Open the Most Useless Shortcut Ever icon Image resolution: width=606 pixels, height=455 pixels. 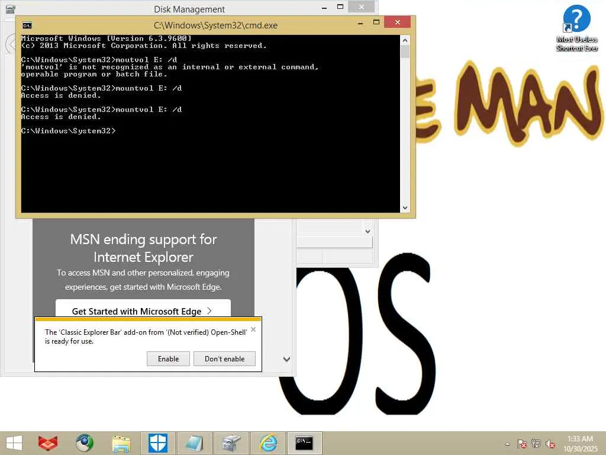click(576, 28)
